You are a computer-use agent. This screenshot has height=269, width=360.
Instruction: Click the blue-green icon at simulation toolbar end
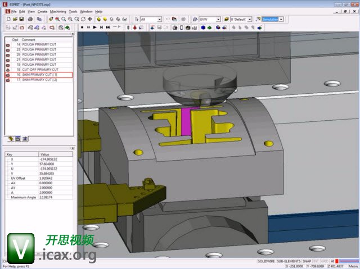coord(260,28)
